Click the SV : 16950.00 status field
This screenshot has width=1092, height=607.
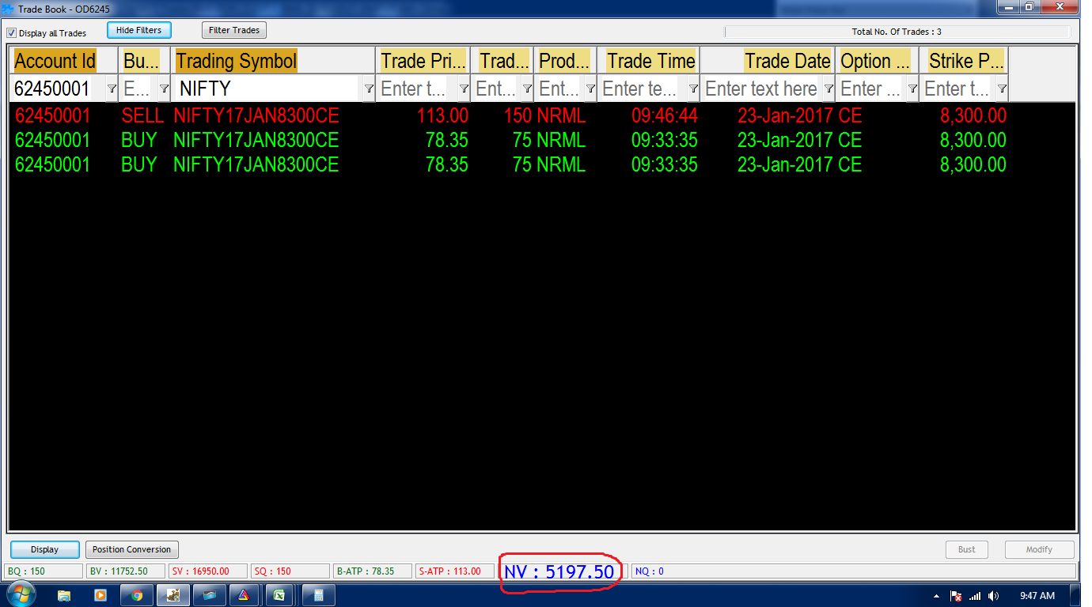tap(208, 571)
